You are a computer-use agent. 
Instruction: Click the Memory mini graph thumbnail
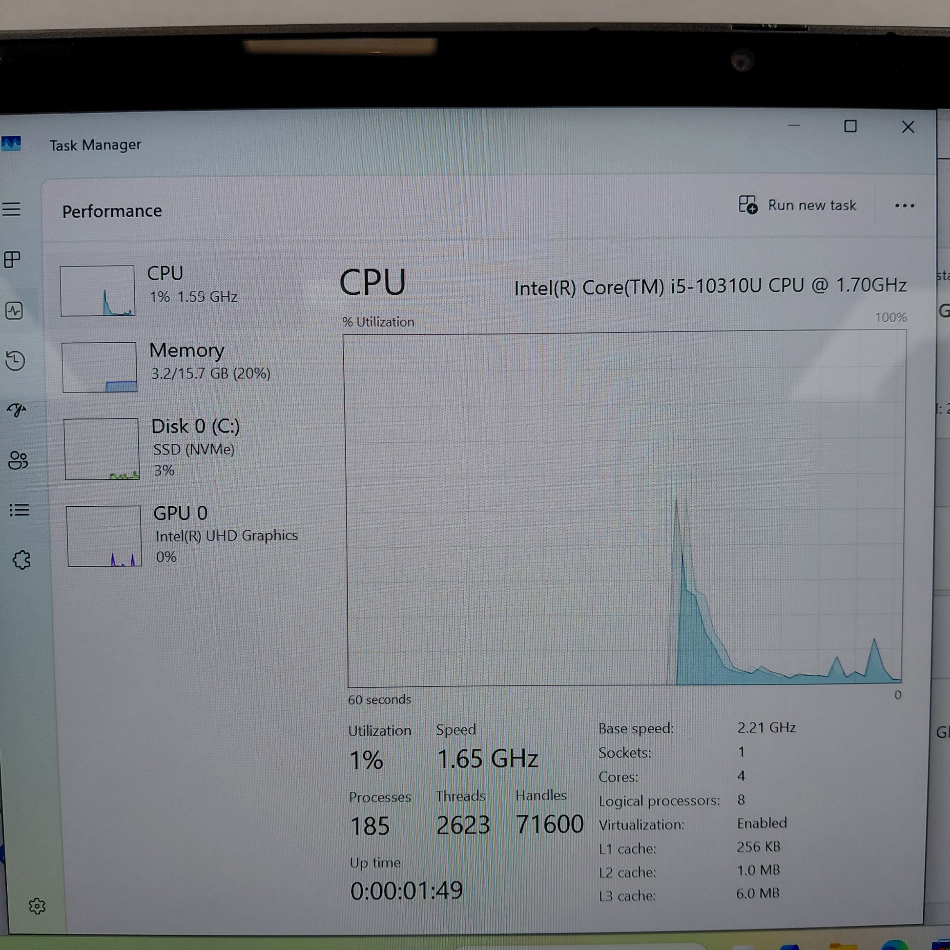click(99, 367)
